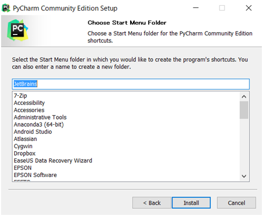Viewport: 263px width, 216px height.
Task: Select the Android Studio folder
Action: (x=33, y=132)
